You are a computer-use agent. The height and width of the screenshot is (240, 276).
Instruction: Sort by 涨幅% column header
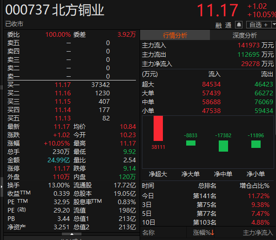pos(204,233)
